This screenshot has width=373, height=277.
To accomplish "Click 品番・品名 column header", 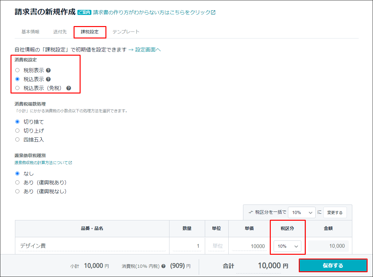I will tap(92, 229).
